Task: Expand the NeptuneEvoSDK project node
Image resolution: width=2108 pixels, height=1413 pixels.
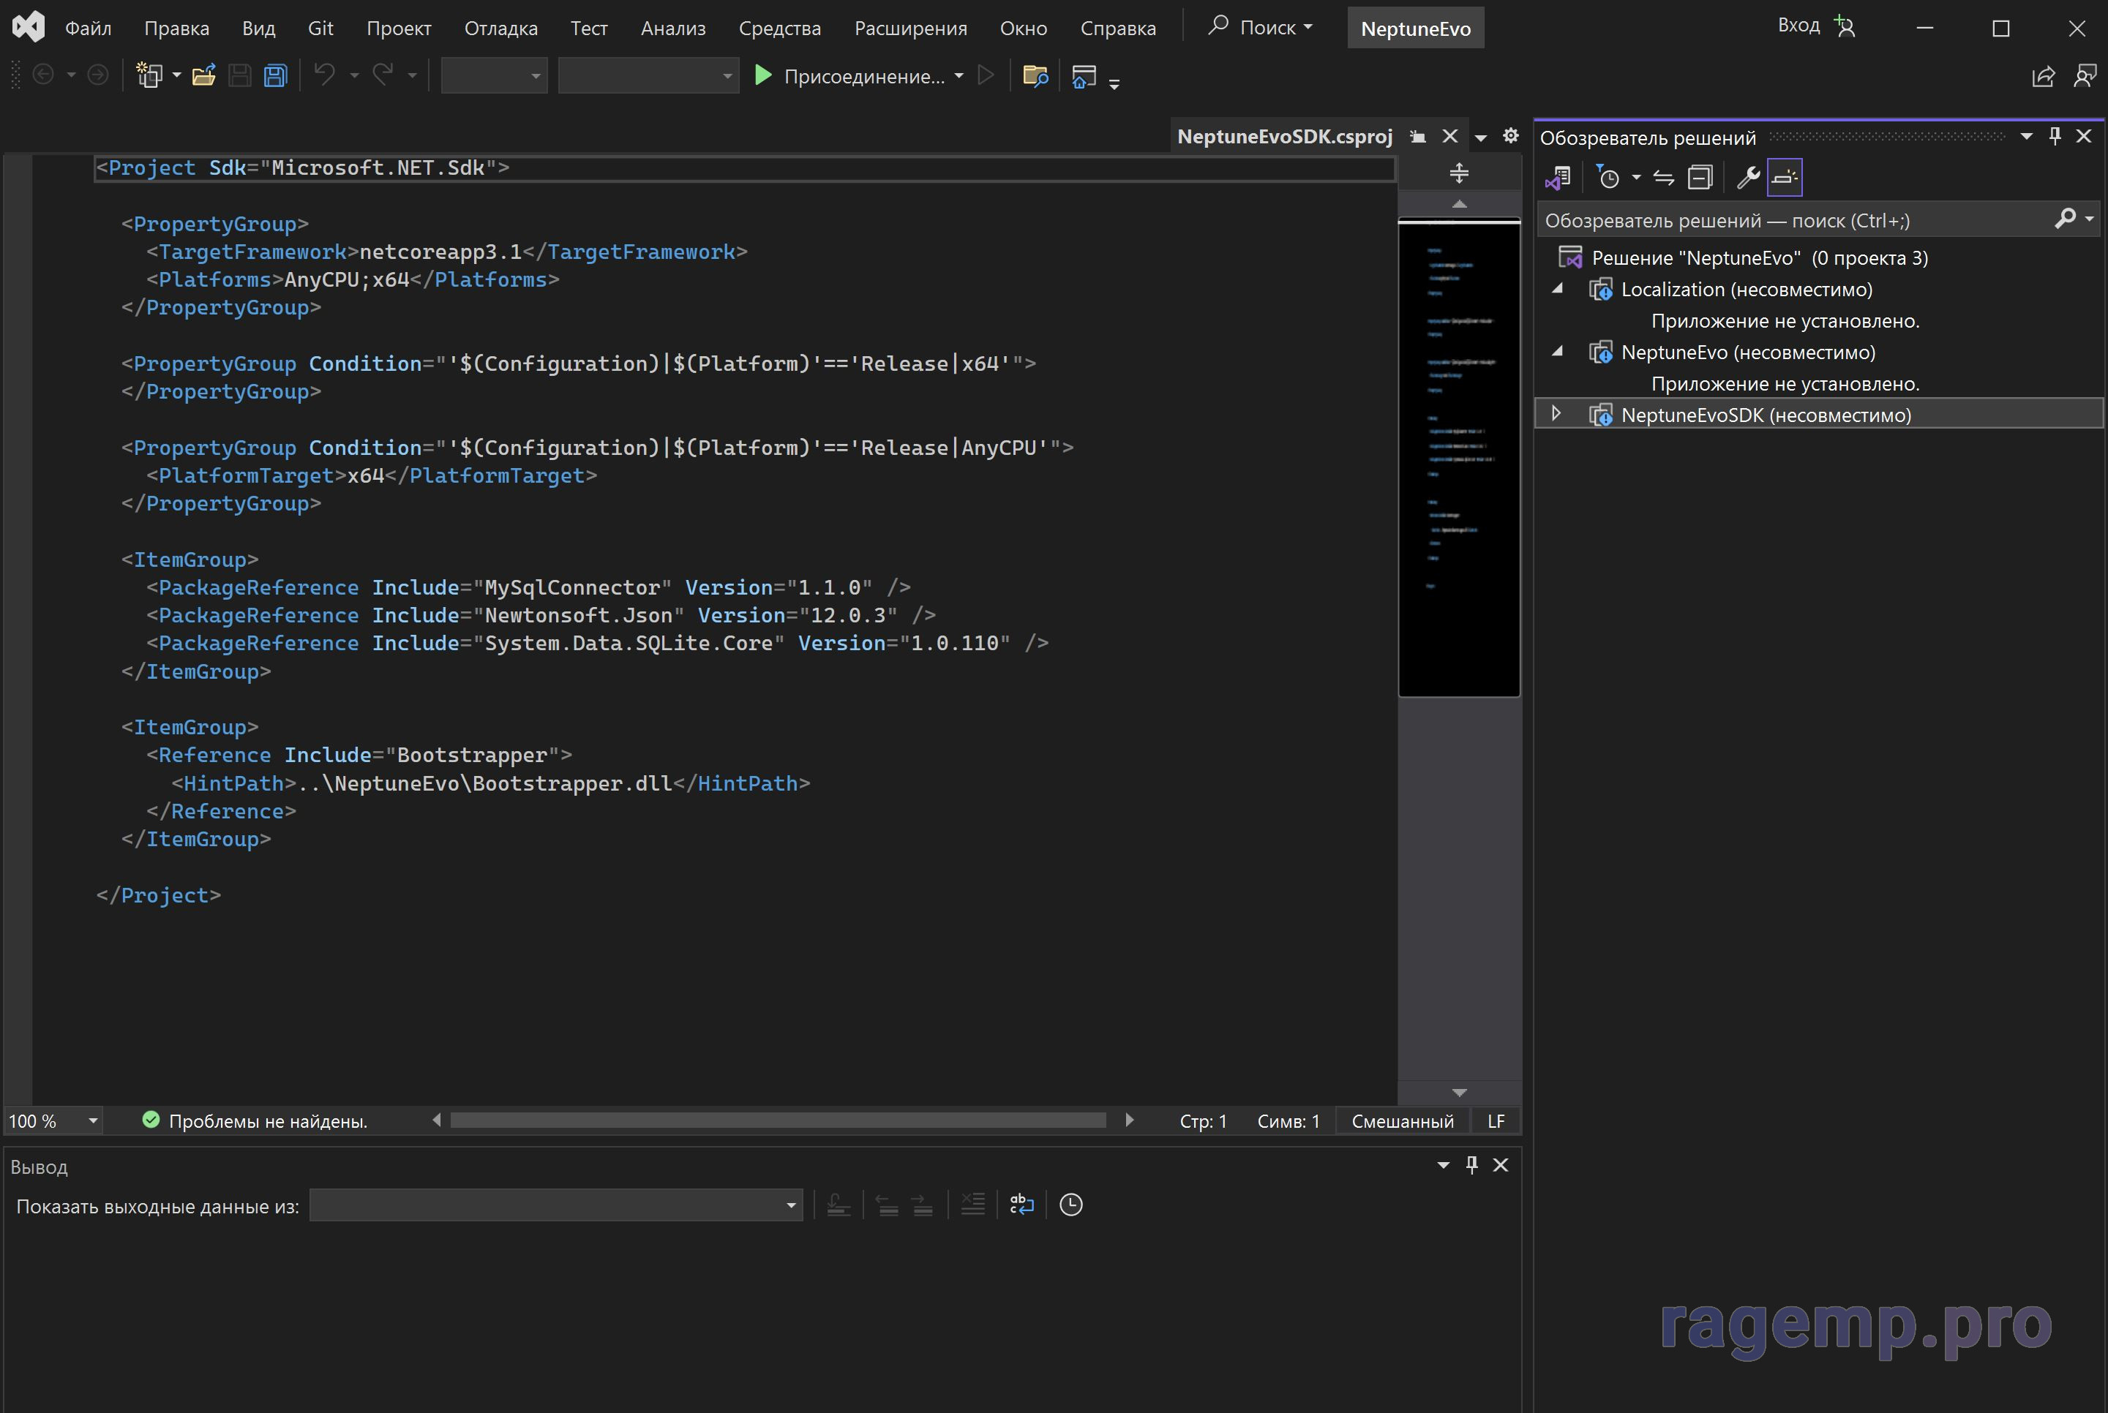Action: tap(1556, 414)
